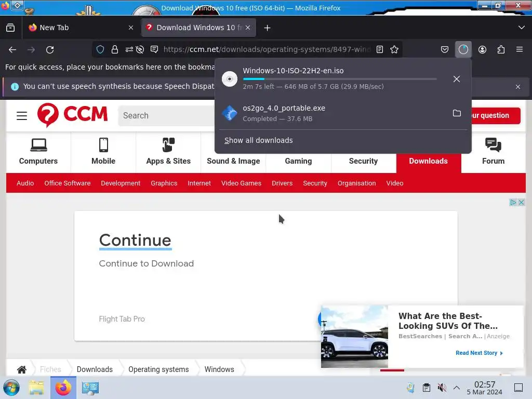Open Audio downloads subcategory
This screenshot has height=399, width=532.
(25, 183)
